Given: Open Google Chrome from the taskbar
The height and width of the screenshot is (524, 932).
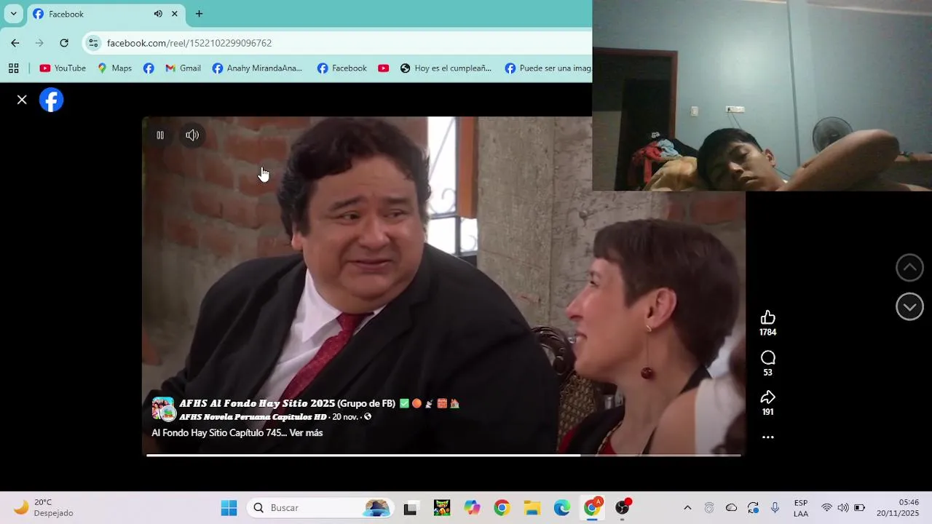Looking at the screenshot, I should [x=502, y=507].
